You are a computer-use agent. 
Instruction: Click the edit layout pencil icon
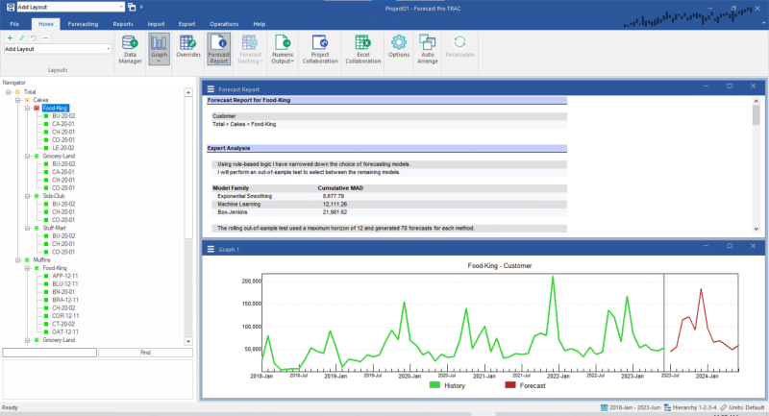[x=21, y=37]
